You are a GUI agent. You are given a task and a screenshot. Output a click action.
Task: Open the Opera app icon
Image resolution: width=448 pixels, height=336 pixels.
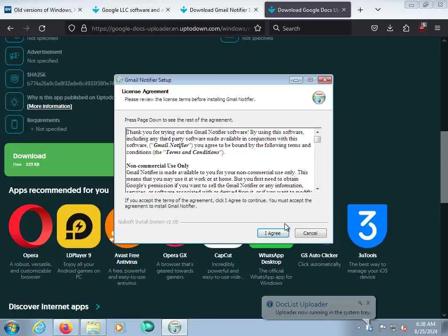[31, 226]
